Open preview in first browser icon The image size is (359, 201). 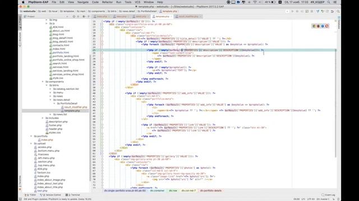coord(314,26)
